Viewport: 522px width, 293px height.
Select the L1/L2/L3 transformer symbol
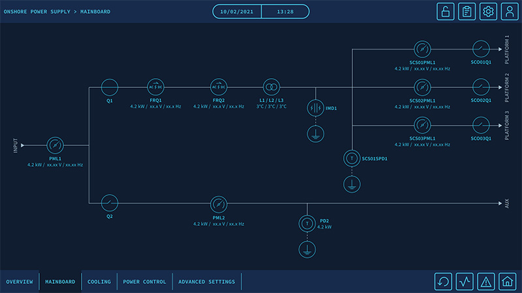click(x=271, y=87)
